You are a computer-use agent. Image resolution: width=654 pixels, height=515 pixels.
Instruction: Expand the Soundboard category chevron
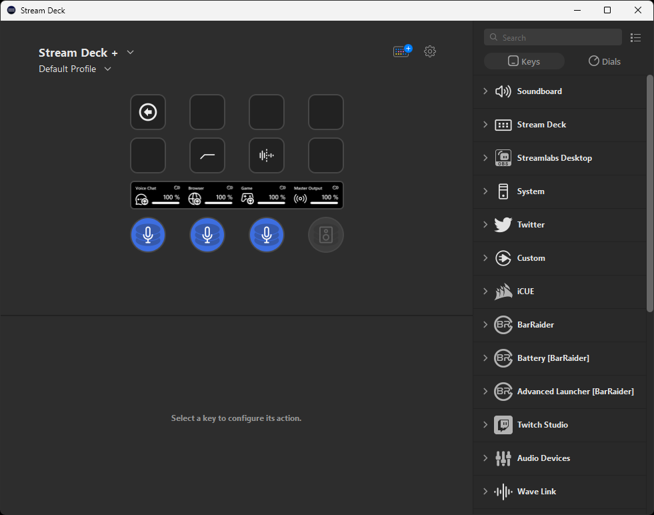pyautogui.click(x=485, y=91)
